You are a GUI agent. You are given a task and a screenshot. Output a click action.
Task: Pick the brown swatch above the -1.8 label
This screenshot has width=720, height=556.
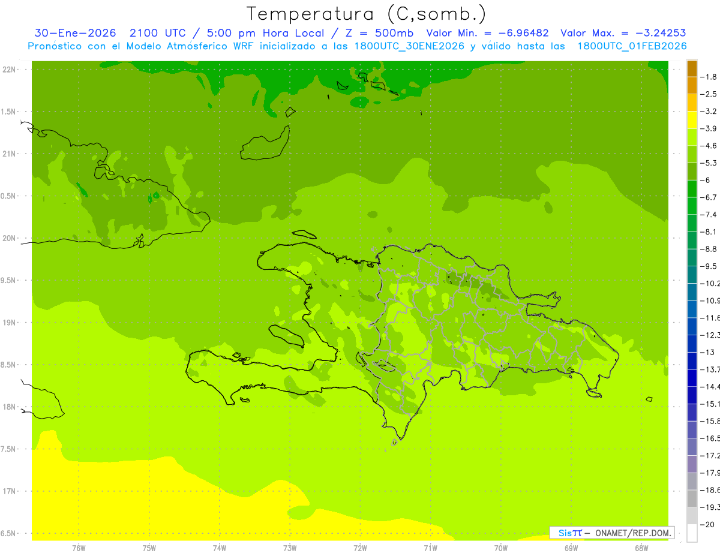692,68
